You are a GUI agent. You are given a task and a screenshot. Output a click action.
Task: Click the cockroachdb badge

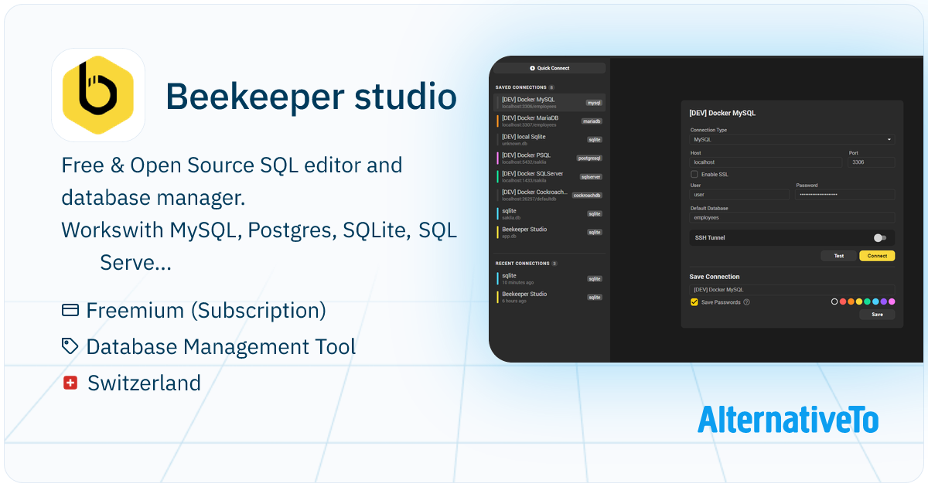(x=587, y=196)
